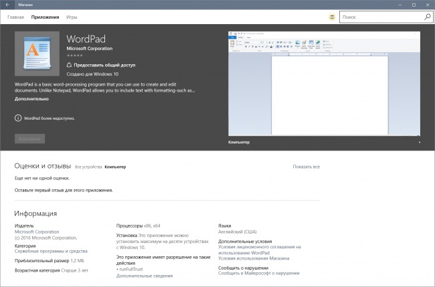Screen dimensions: 435x287
Task: Click the WordPad title heading
Action: 86,39
